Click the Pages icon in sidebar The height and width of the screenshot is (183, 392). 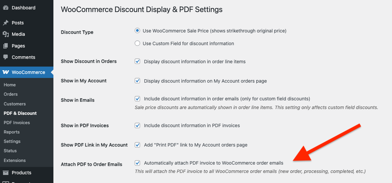click(x=6, y=46)
